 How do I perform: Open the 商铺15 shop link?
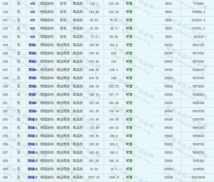[32, 161]
